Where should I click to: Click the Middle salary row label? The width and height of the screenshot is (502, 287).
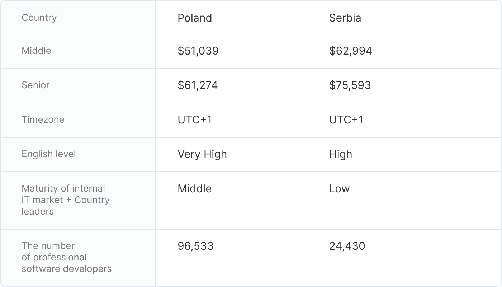pyautogui.click(x=36, y=51)
